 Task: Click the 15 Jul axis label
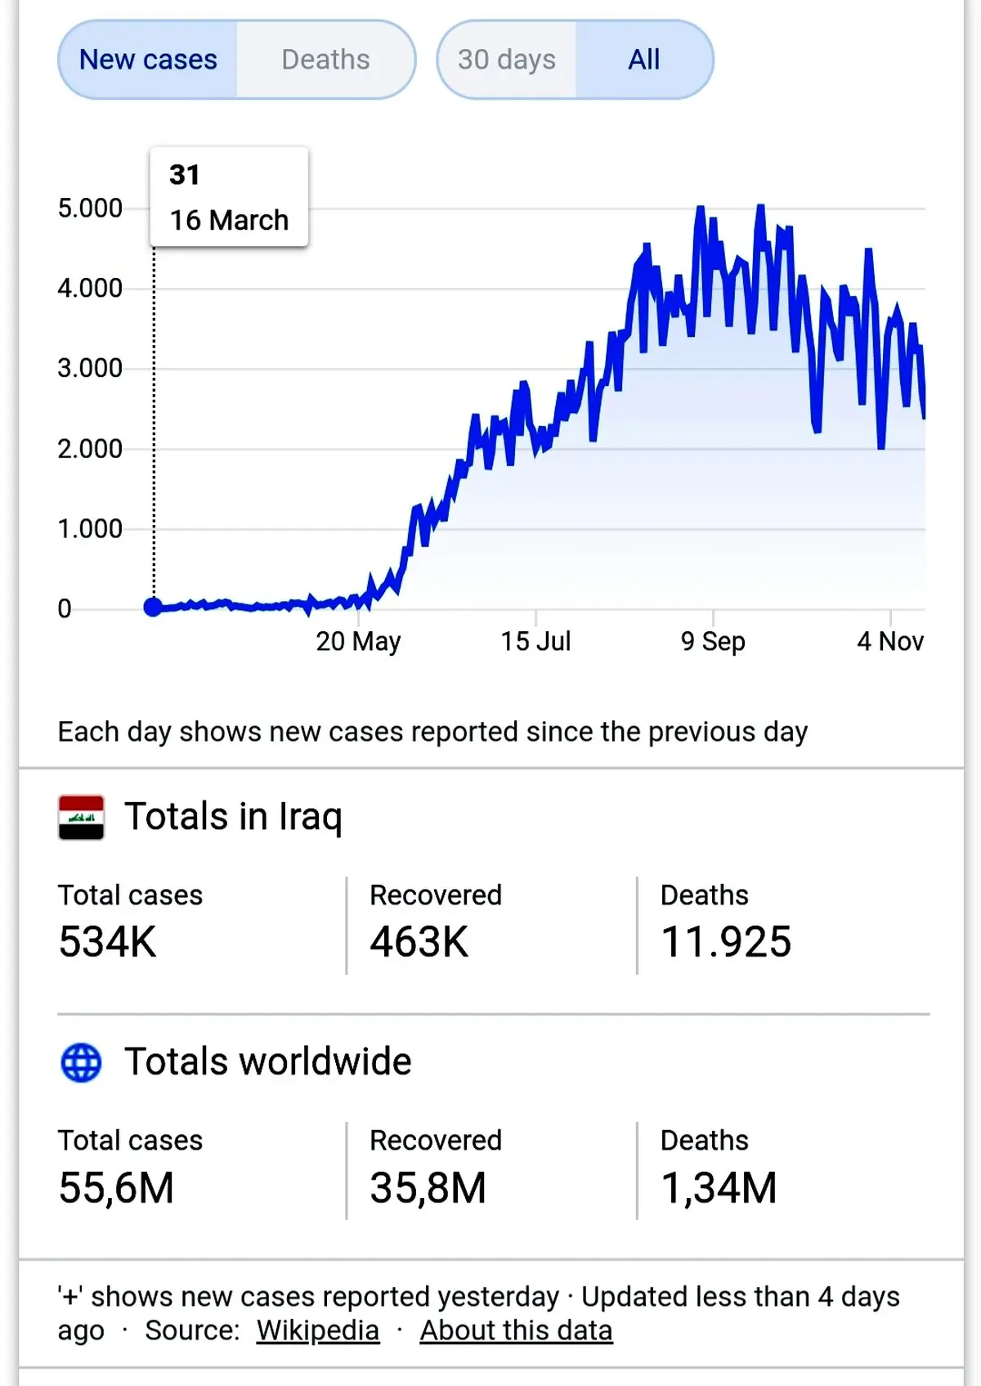point(535,641)
